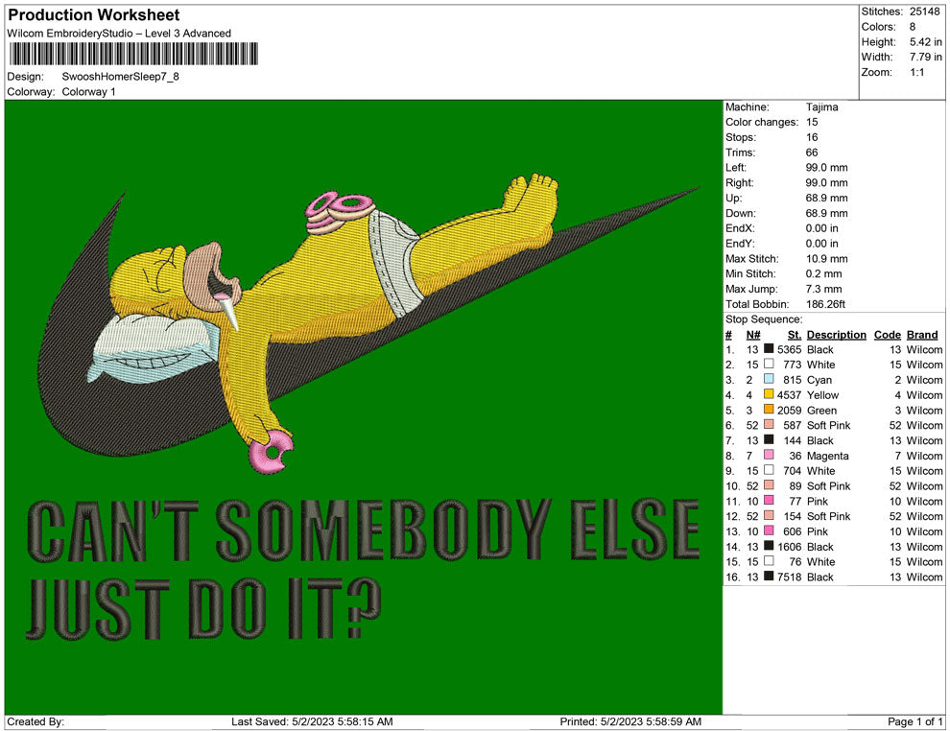
Task: Click the EndX value '0.00 in'
Action: pyautogui.click(x=822, y=227)
